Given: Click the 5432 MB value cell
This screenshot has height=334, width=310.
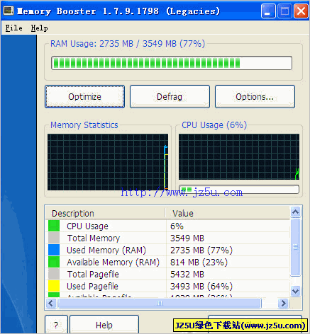Looking at the screenshot, I should (187, 275).
